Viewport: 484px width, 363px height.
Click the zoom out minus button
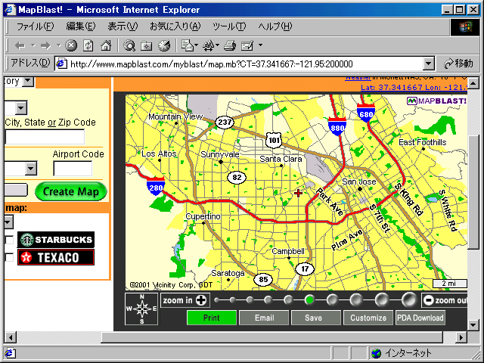pos(445,300)
